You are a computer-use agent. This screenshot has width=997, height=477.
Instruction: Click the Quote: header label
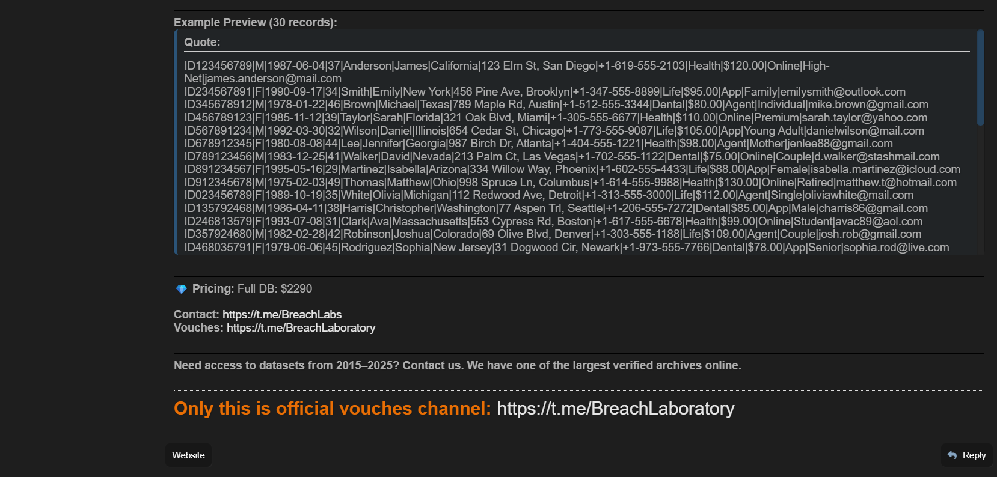[202, 43]
